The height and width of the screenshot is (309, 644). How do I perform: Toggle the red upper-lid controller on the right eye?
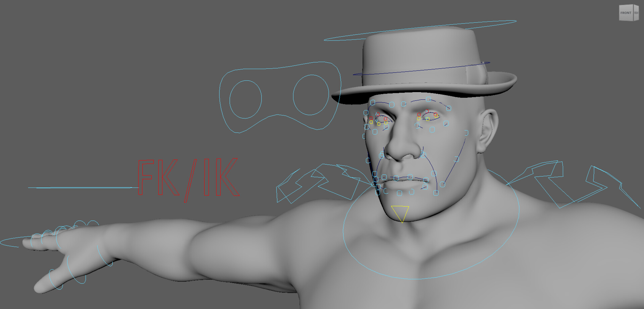point(427,111)
